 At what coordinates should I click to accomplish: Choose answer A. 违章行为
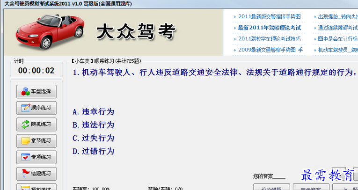click(x=93, y=112)
